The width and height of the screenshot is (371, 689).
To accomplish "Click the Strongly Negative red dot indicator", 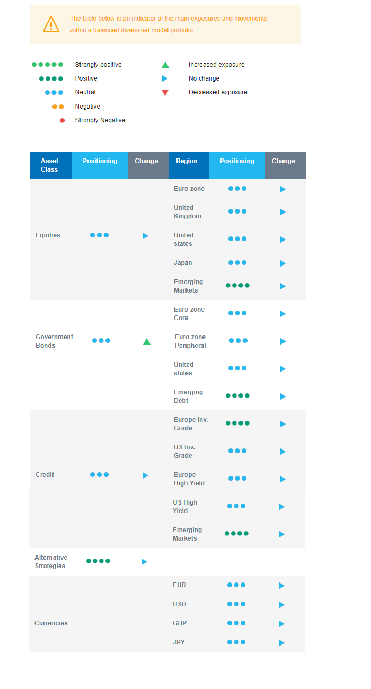I will click(62, 120).
